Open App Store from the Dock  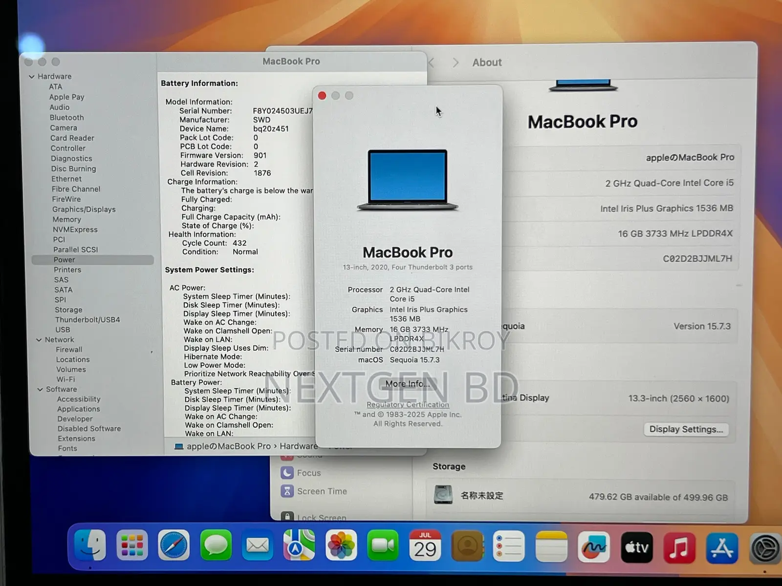coord(722,548)
